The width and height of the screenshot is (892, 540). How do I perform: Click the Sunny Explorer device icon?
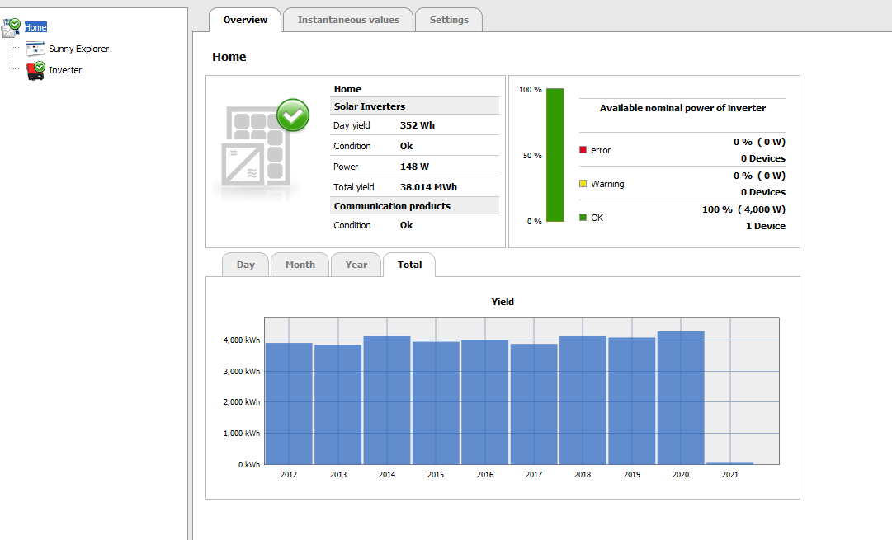[x=35, y=49]
